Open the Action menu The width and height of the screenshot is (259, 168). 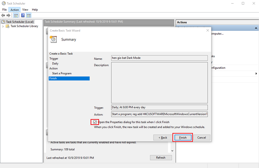[x=15, y=10]
